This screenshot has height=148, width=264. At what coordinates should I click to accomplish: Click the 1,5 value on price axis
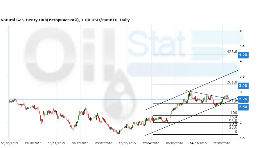pos(241,138)
